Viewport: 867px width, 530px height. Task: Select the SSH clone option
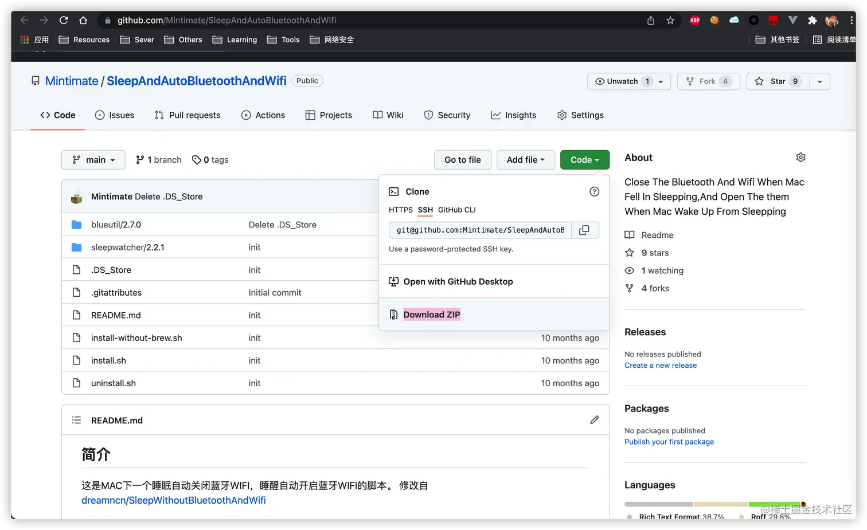(425, 210)
